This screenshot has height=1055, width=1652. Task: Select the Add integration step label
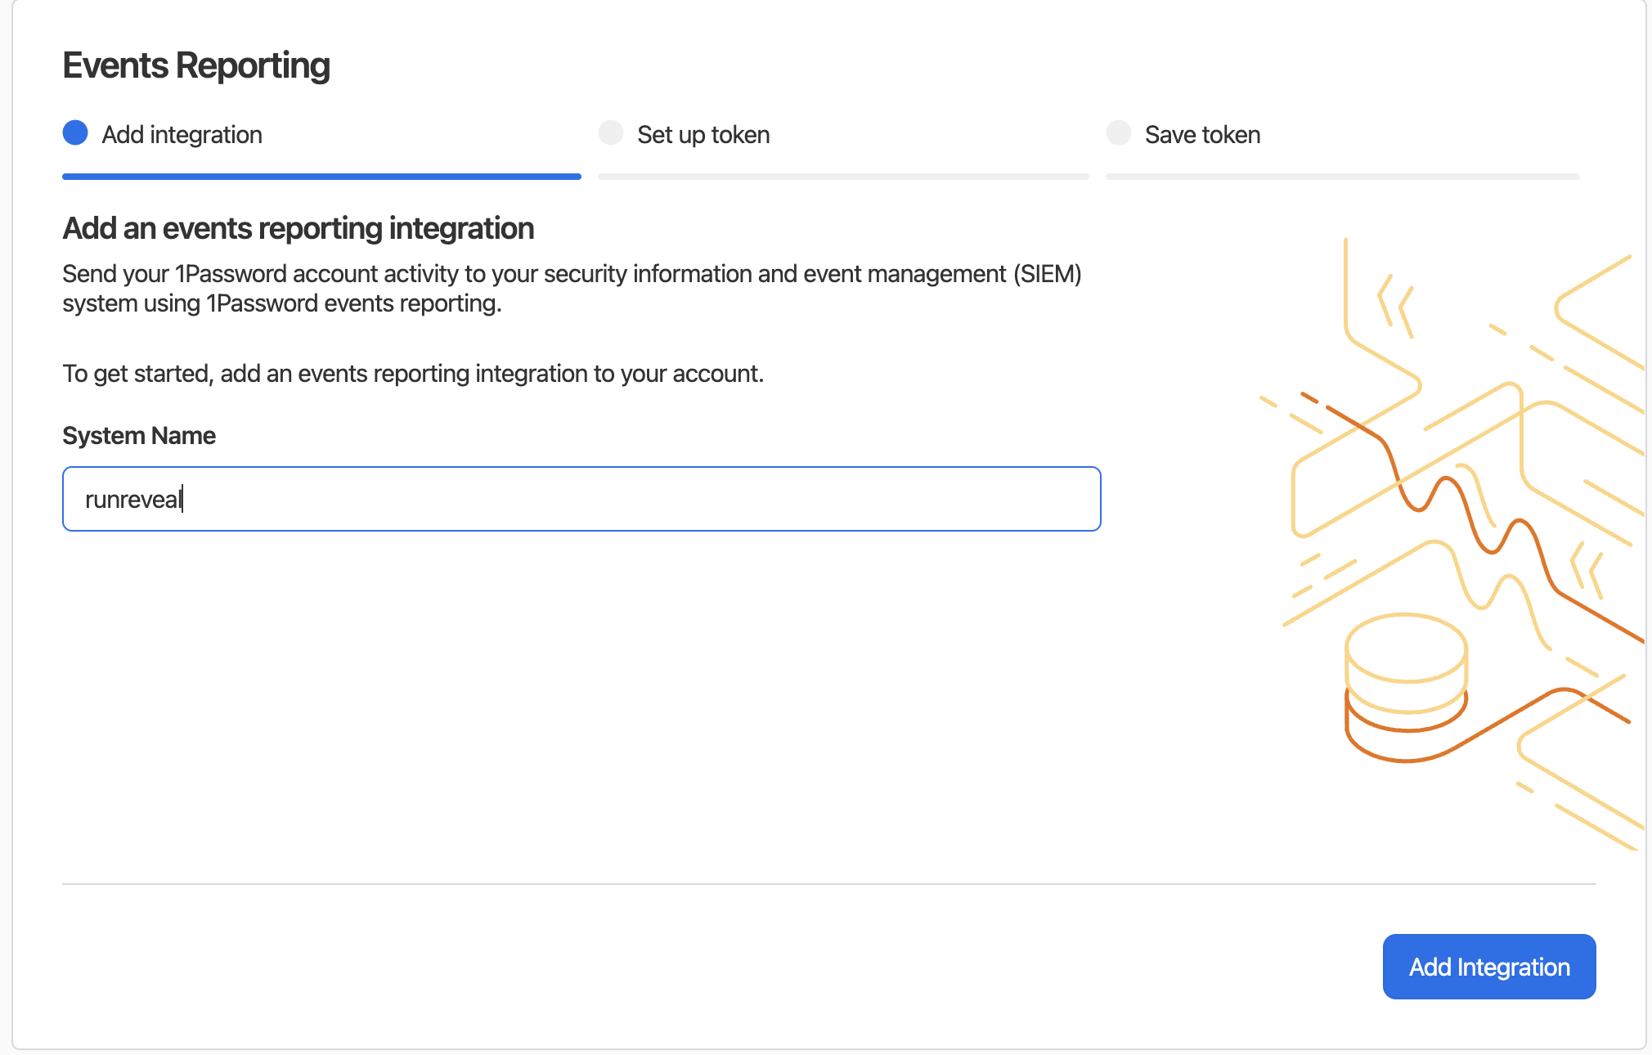click(x=182, y=134)
